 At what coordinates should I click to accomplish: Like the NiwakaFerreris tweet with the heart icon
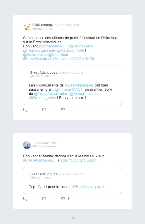(63, 199)
